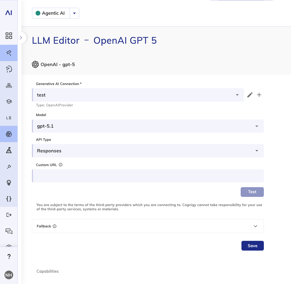Click the 'OpenAI - gpt-5' label
291x284 pixels.
[58, 64]
